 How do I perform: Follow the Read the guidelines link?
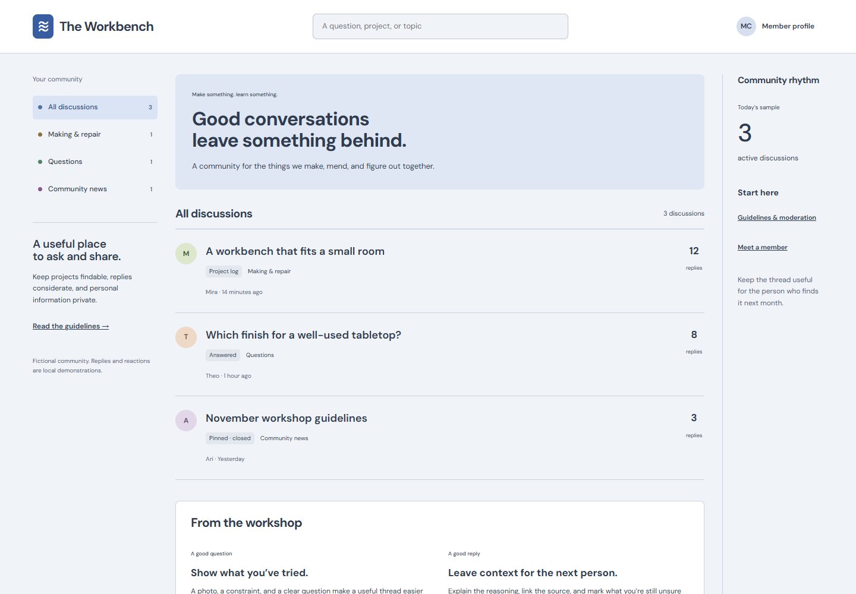point(71,326)
